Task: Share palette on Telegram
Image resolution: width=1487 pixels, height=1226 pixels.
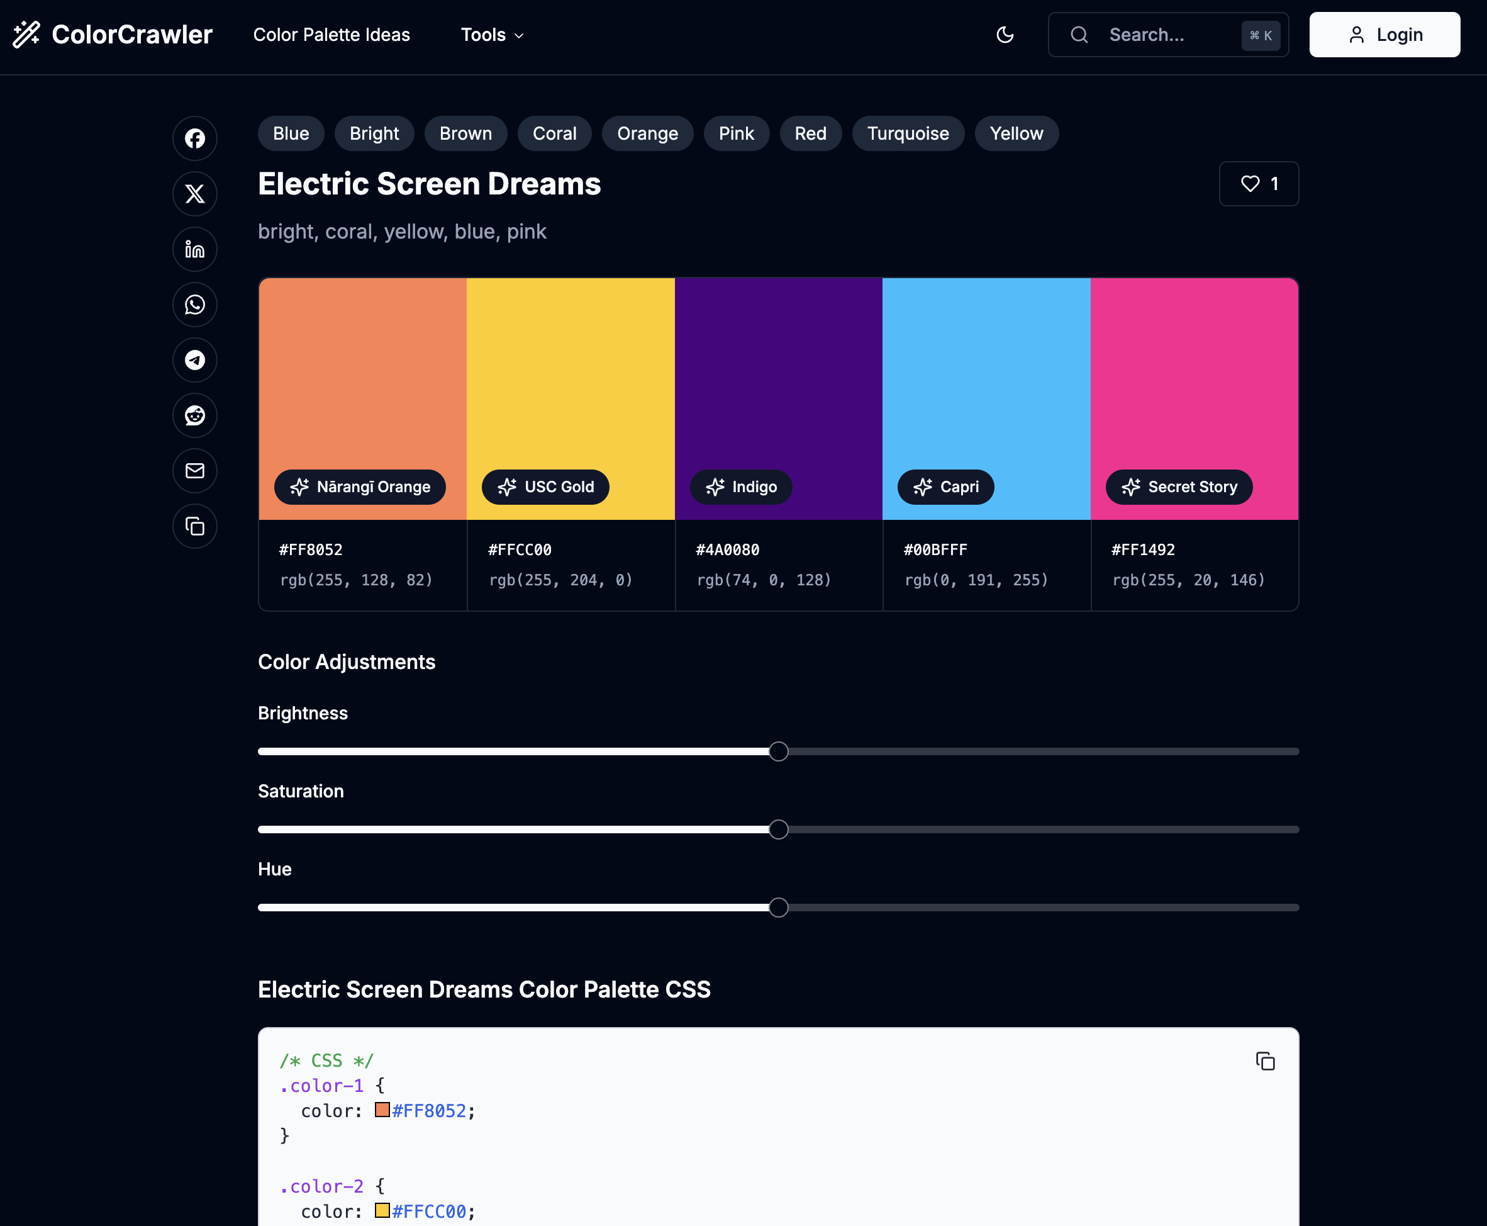Action: [195, 360]
